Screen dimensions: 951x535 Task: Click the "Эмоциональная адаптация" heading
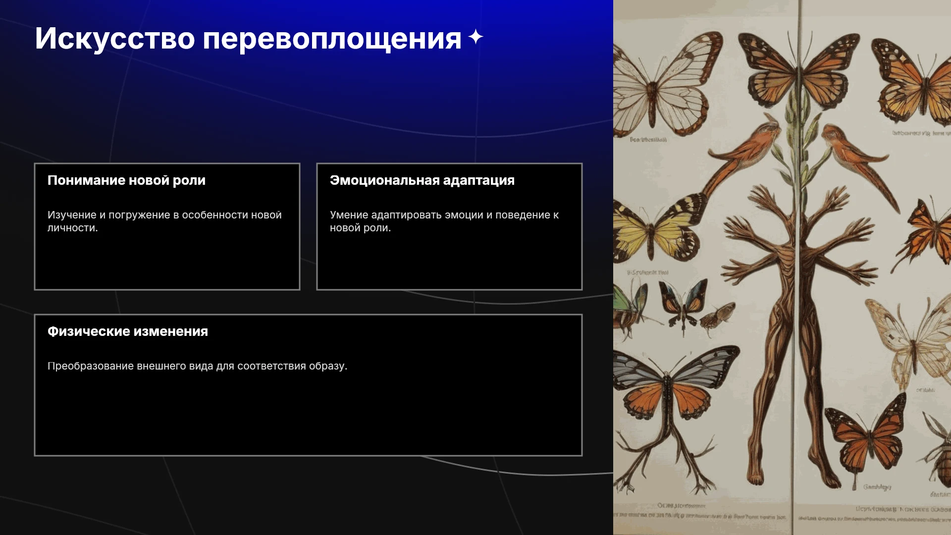[x=422, y=180]
